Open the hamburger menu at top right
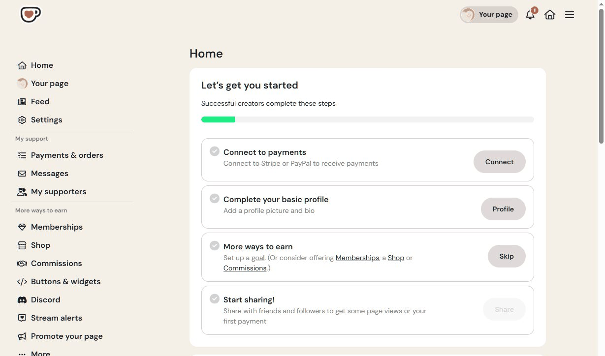 coord(570,15)
